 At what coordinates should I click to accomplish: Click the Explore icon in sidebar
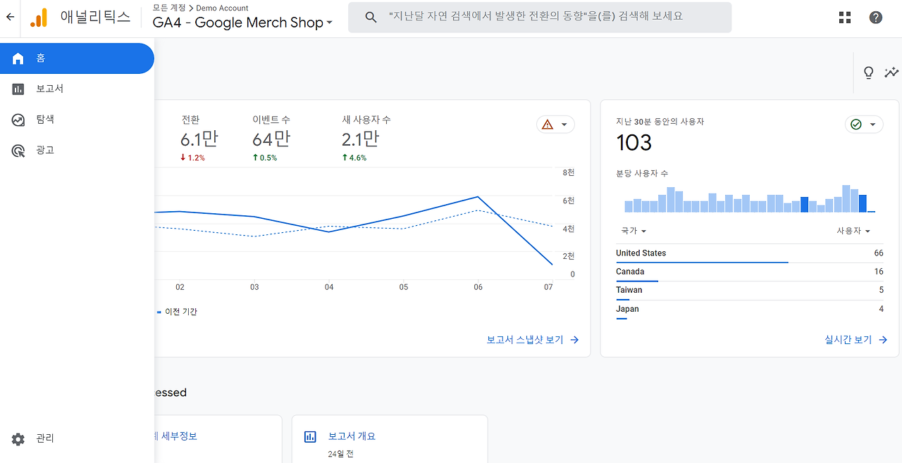click(x=18, y=120)
